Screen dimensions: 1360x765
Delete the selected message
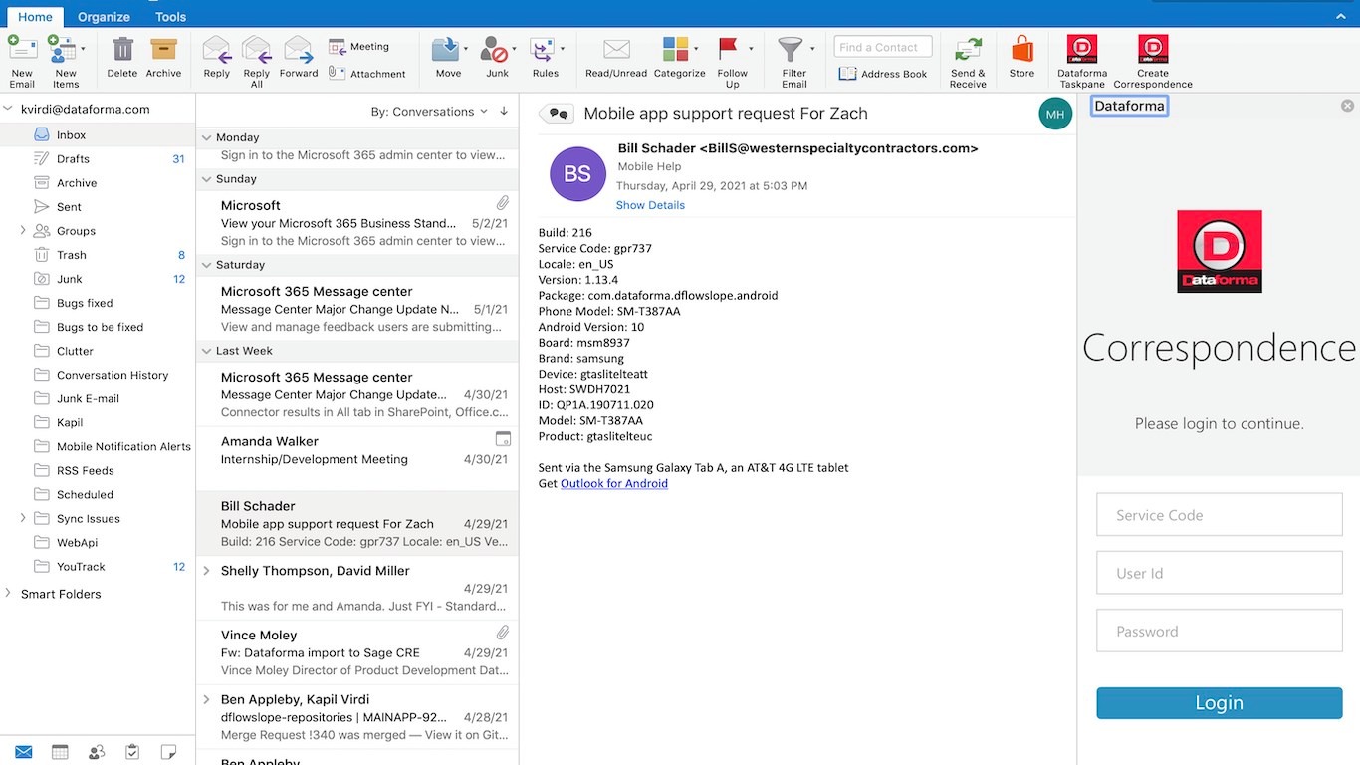pos(122,58)
